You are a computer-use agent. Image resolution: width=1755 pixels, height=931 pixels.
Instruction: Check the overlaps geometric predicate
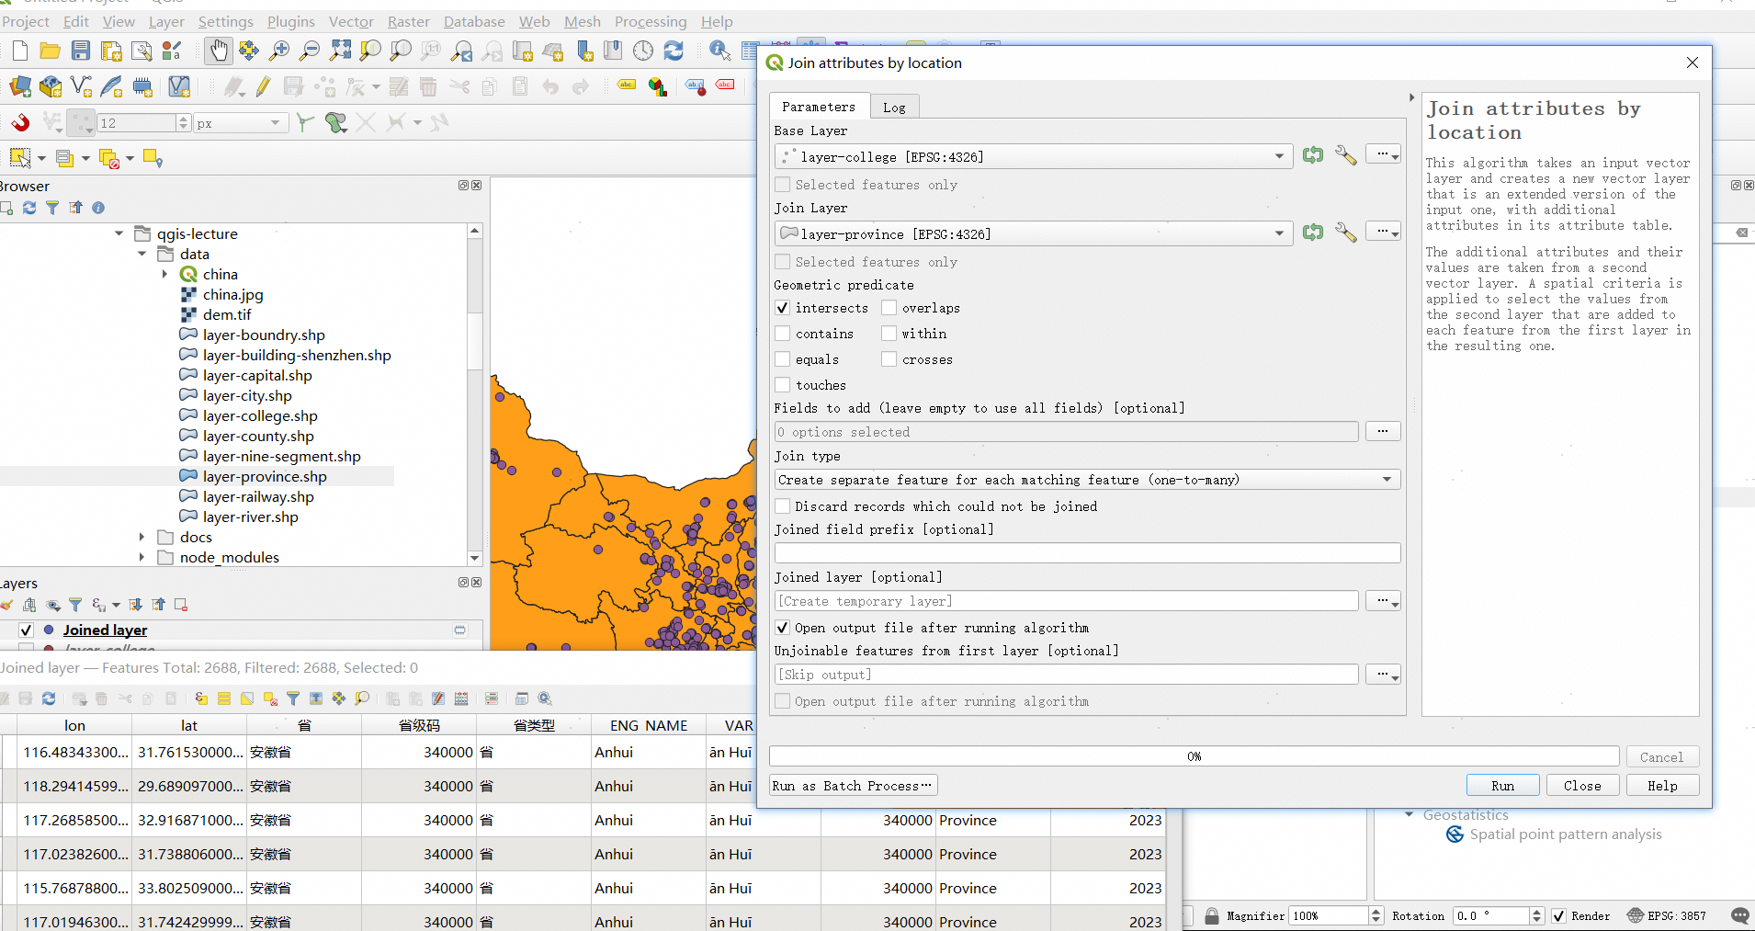tap(889, 308)
